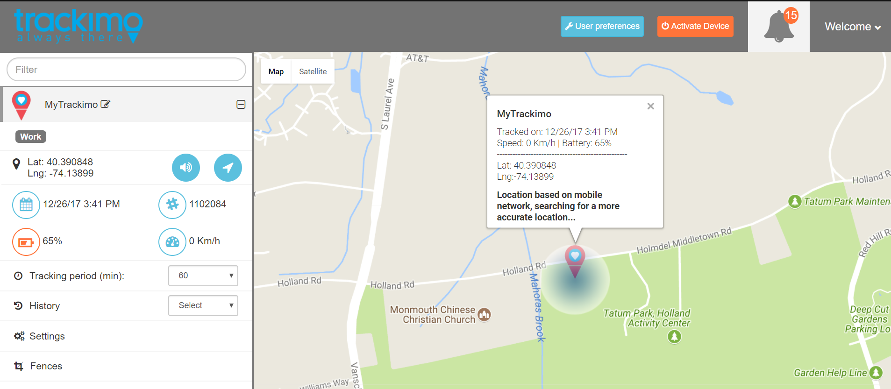Click Garden Help Line map marker

click(x=876, y=373)
